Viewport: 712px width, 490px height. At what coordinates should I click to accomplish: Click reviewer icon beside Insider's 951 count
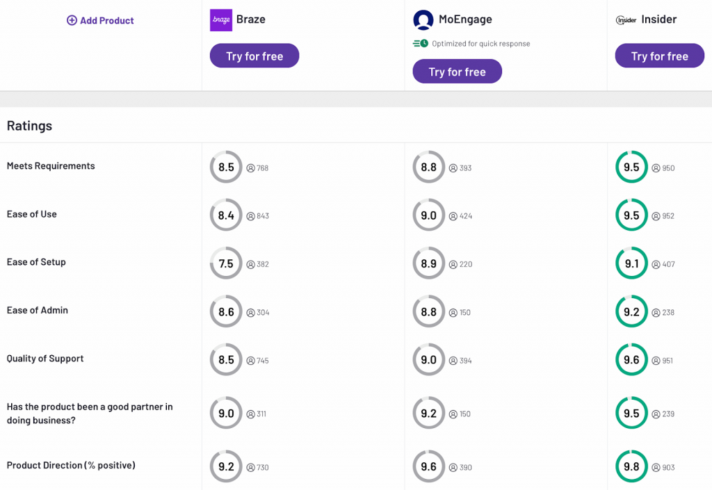656,361
